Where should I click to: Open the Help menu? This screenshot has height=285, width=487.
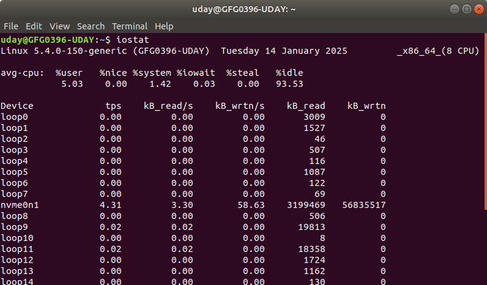pos(164,27)
